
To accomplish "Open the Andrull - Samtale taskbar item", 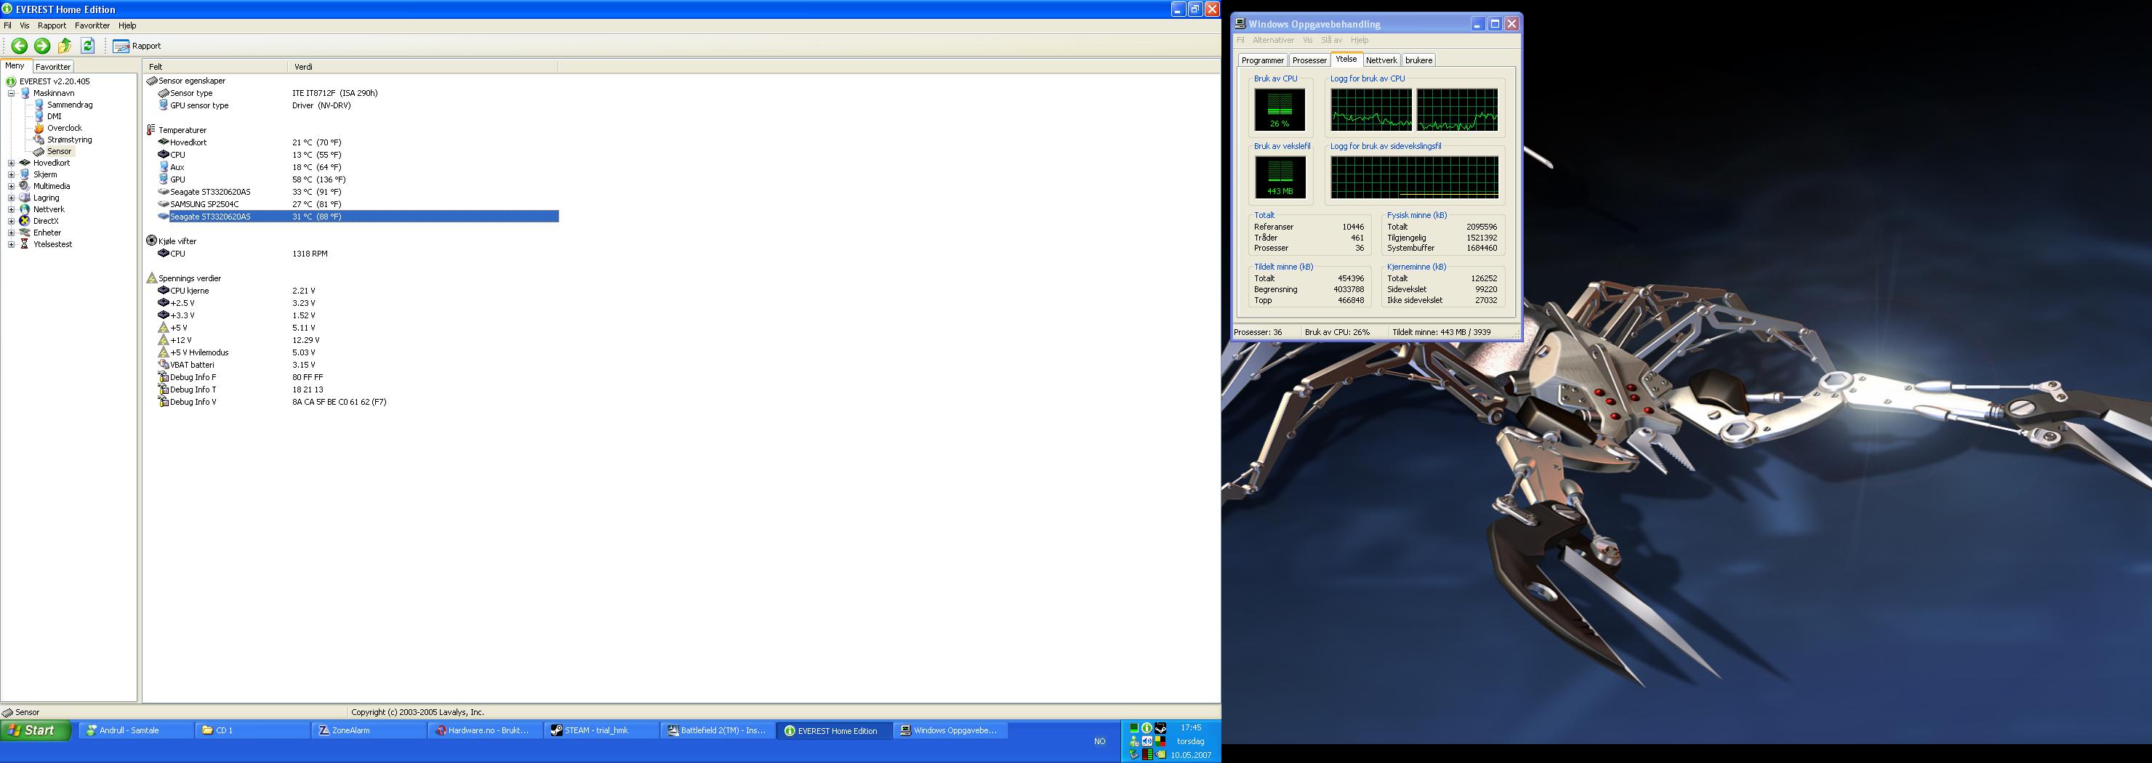I will click(x=137, y=730).
